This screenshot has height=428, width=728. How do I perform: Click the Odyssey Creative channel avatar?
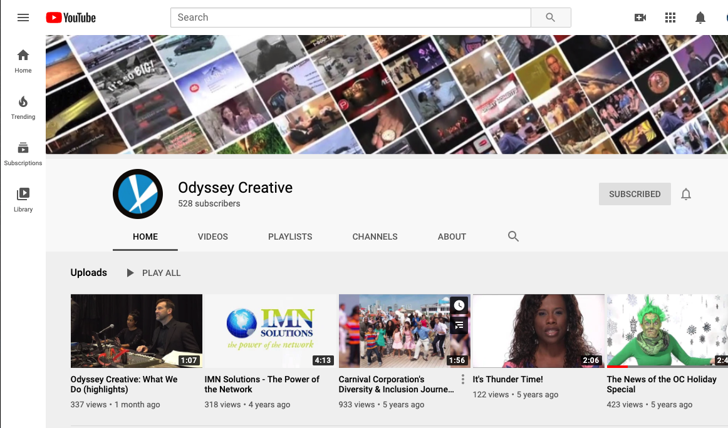click(138, 194)
